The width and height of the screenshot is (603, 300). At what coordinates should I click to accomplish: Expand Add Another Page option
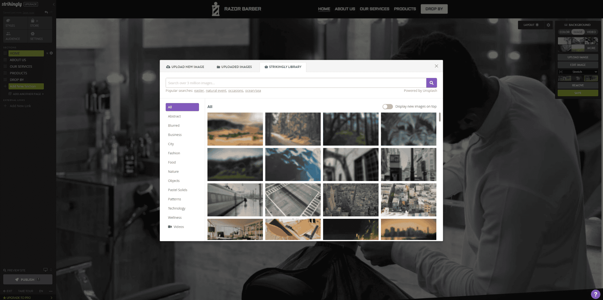tap(27, 94)
